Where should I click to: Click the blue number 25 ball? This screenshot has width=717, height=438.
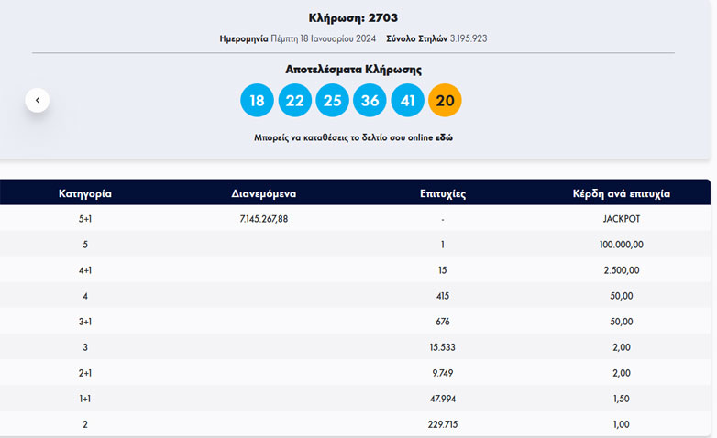click(332, 100)
